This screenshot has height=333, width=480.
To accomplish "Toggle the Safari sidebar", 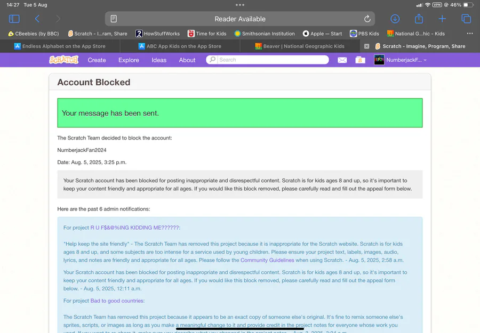I will [14, 19].
